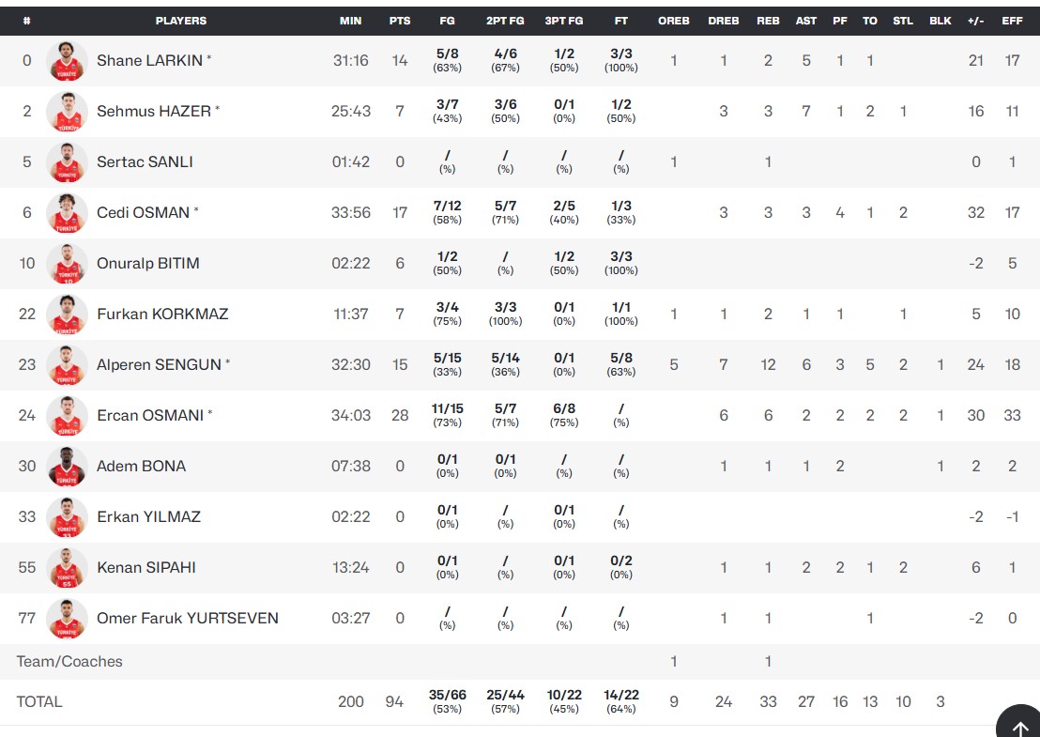The image size is (1040, 737).
Task: Click the EFF column header
Action: coord(1012,21)
